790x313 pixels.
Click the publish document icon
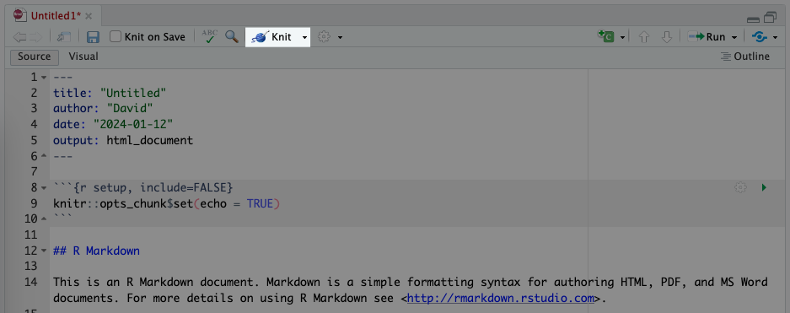[x=760, y=37]
